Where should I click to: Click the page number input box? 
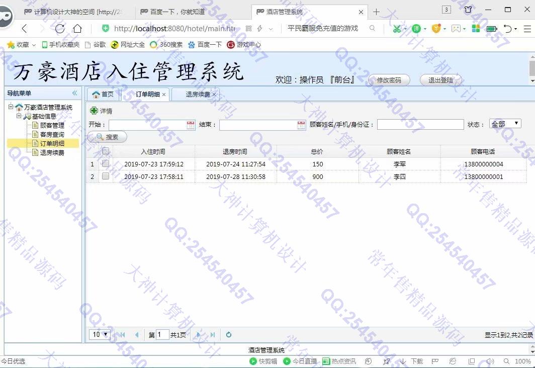[162, 335]
